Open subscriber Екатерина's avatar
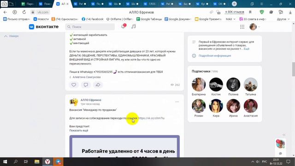295x166 pixels. tap(199, 84)
